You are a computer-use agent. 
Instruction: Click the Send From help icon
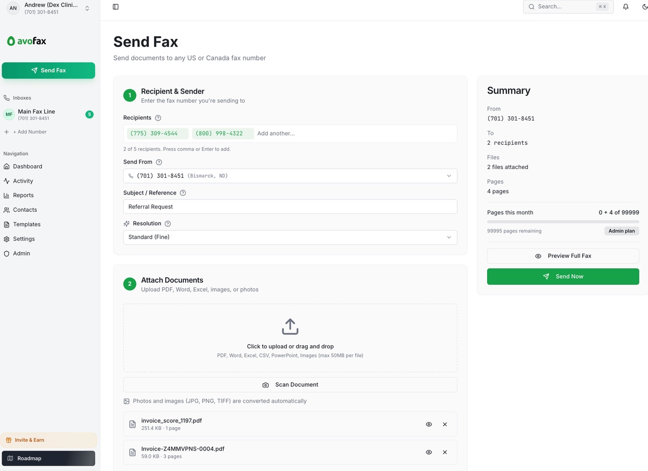click(159, 162)
